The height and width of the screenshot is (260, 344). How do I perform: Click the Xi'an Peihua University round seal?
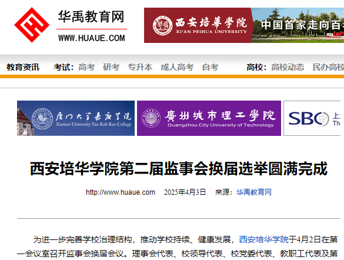(x=162, y=25)
